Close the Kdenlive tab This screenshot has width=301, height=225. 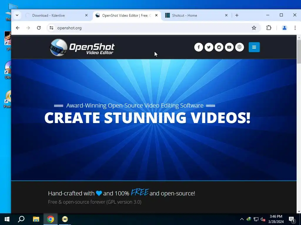click(86, 15)
